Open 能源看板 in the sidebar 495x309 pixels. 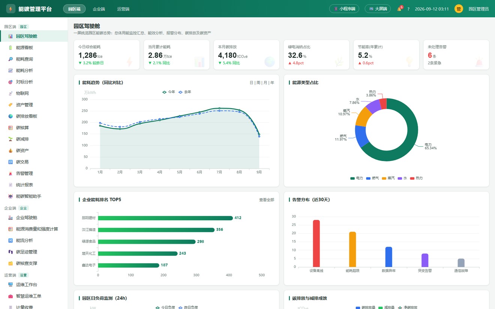[34, 48]
